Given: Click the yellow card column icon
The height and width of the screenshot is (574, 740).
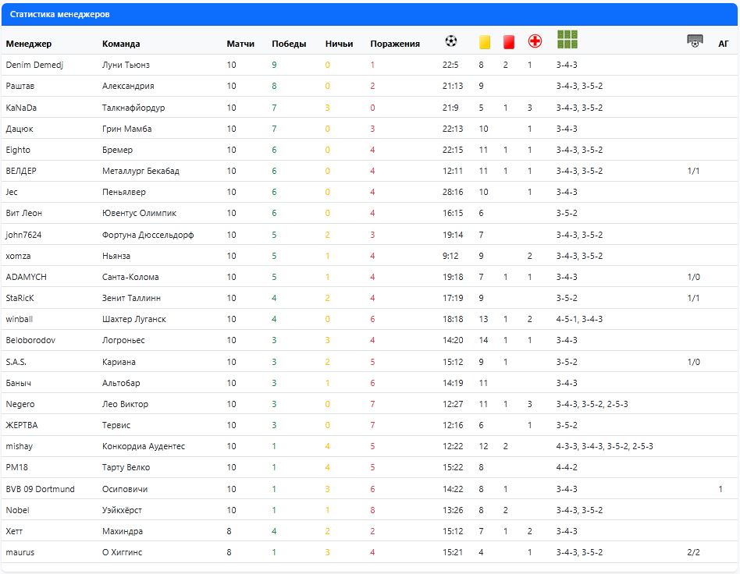Looking at the screenshot, I should [x=484, y=42].
